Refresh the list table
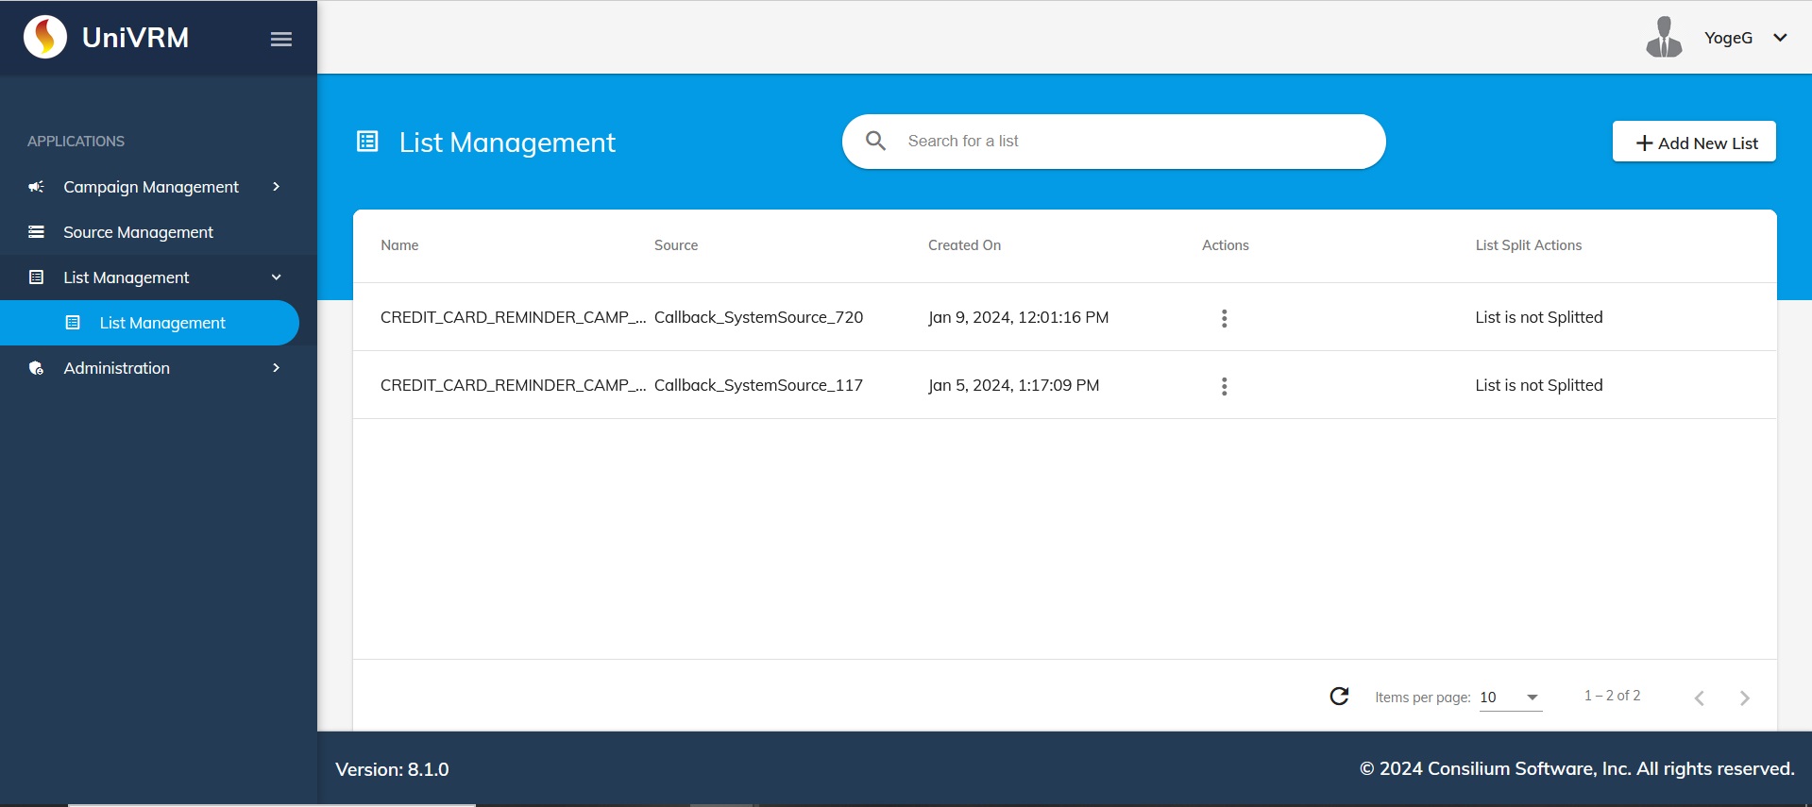The height and width of the screenshot is (807, 1812). (x=1339, y=697)
